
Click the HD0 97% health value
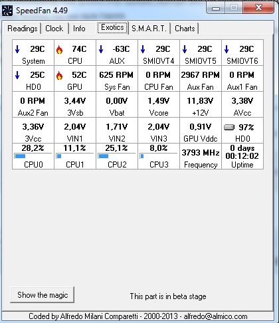[x=246, y=128]
